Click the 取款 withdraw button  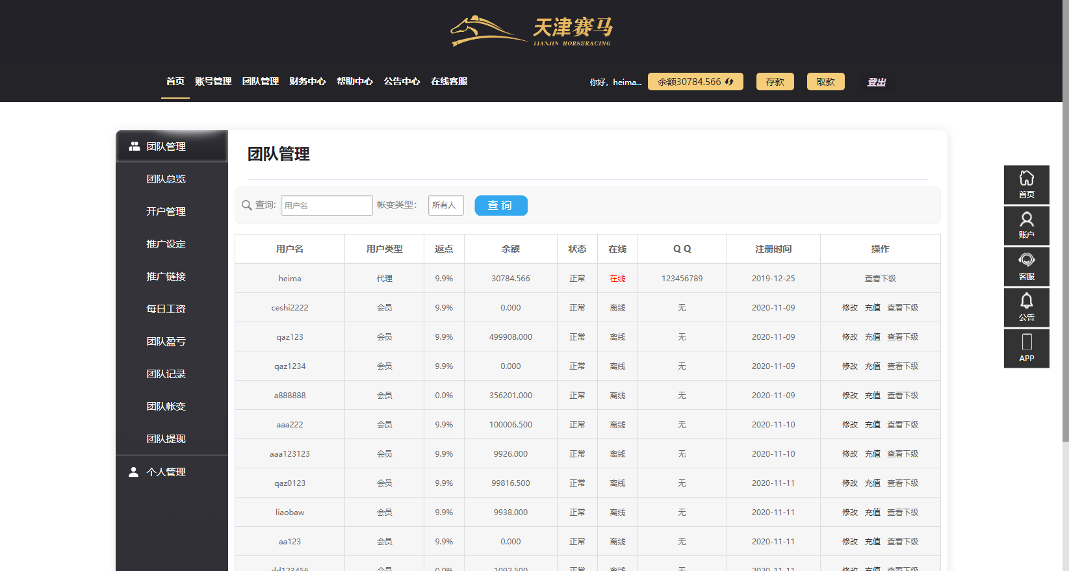(825, 82)
